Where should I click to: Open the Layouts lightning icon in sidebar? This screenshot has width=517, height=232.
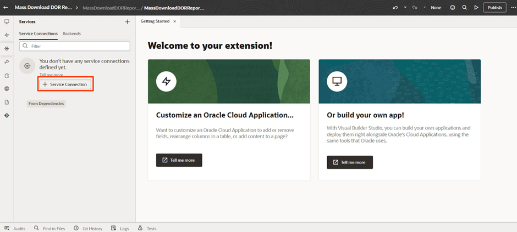pos(7,35)
